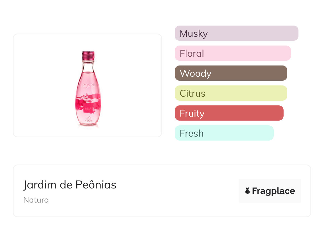The height and width of the screenshot is (230, 324).
Task: Click the floral label on the bottle
Action: pos(88,106)
